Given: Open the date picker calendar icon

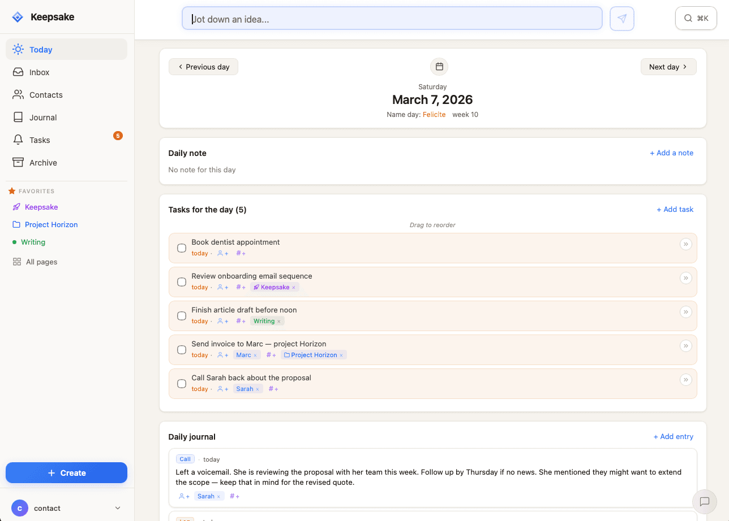Looking at the screenshot, I should (x=439, y=66).
